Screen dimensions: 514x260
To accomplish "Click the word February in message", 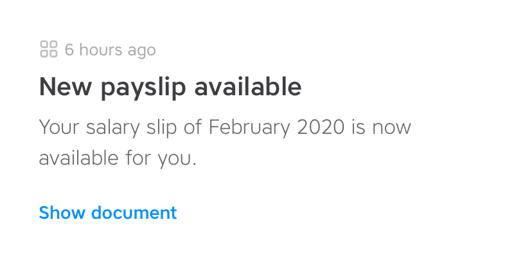I will point(249,127).
